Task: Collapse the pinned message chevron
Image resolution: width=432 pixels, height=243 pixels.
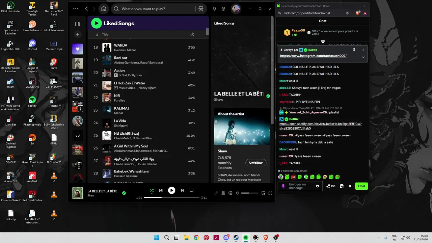Action: click(x=363, y=57)
